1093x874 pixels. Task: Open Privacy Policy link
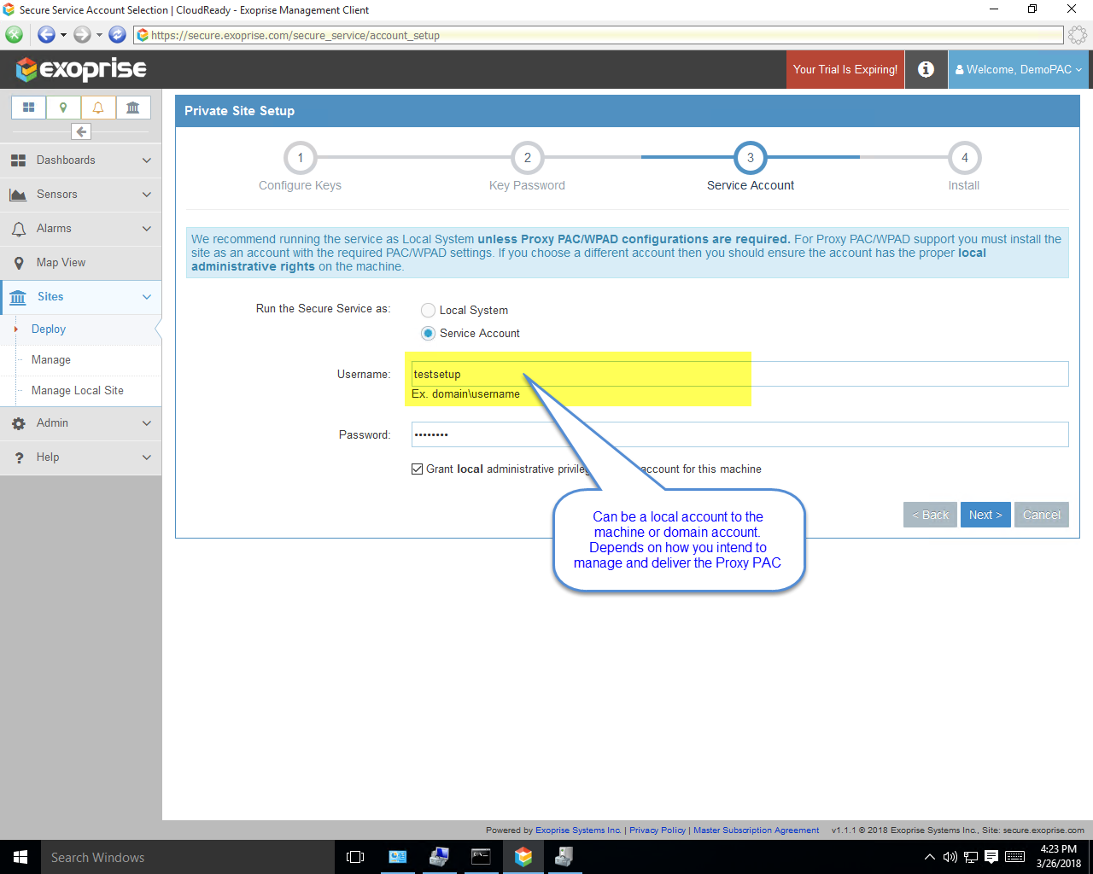[658, 830]
